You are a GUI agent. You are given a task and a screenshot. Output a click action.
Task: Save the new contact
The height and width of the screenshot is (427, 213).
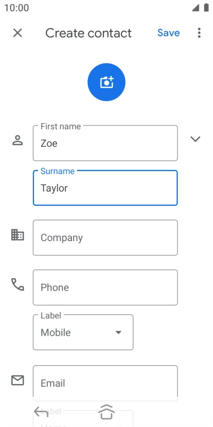coord(169,33)
